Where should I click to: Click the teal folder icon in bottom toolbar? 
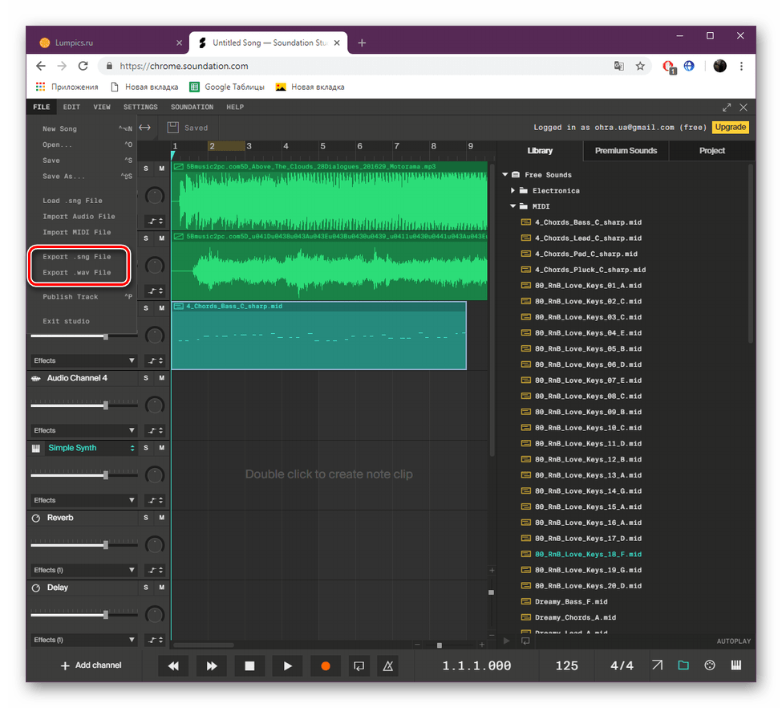(x=684, y=665)
